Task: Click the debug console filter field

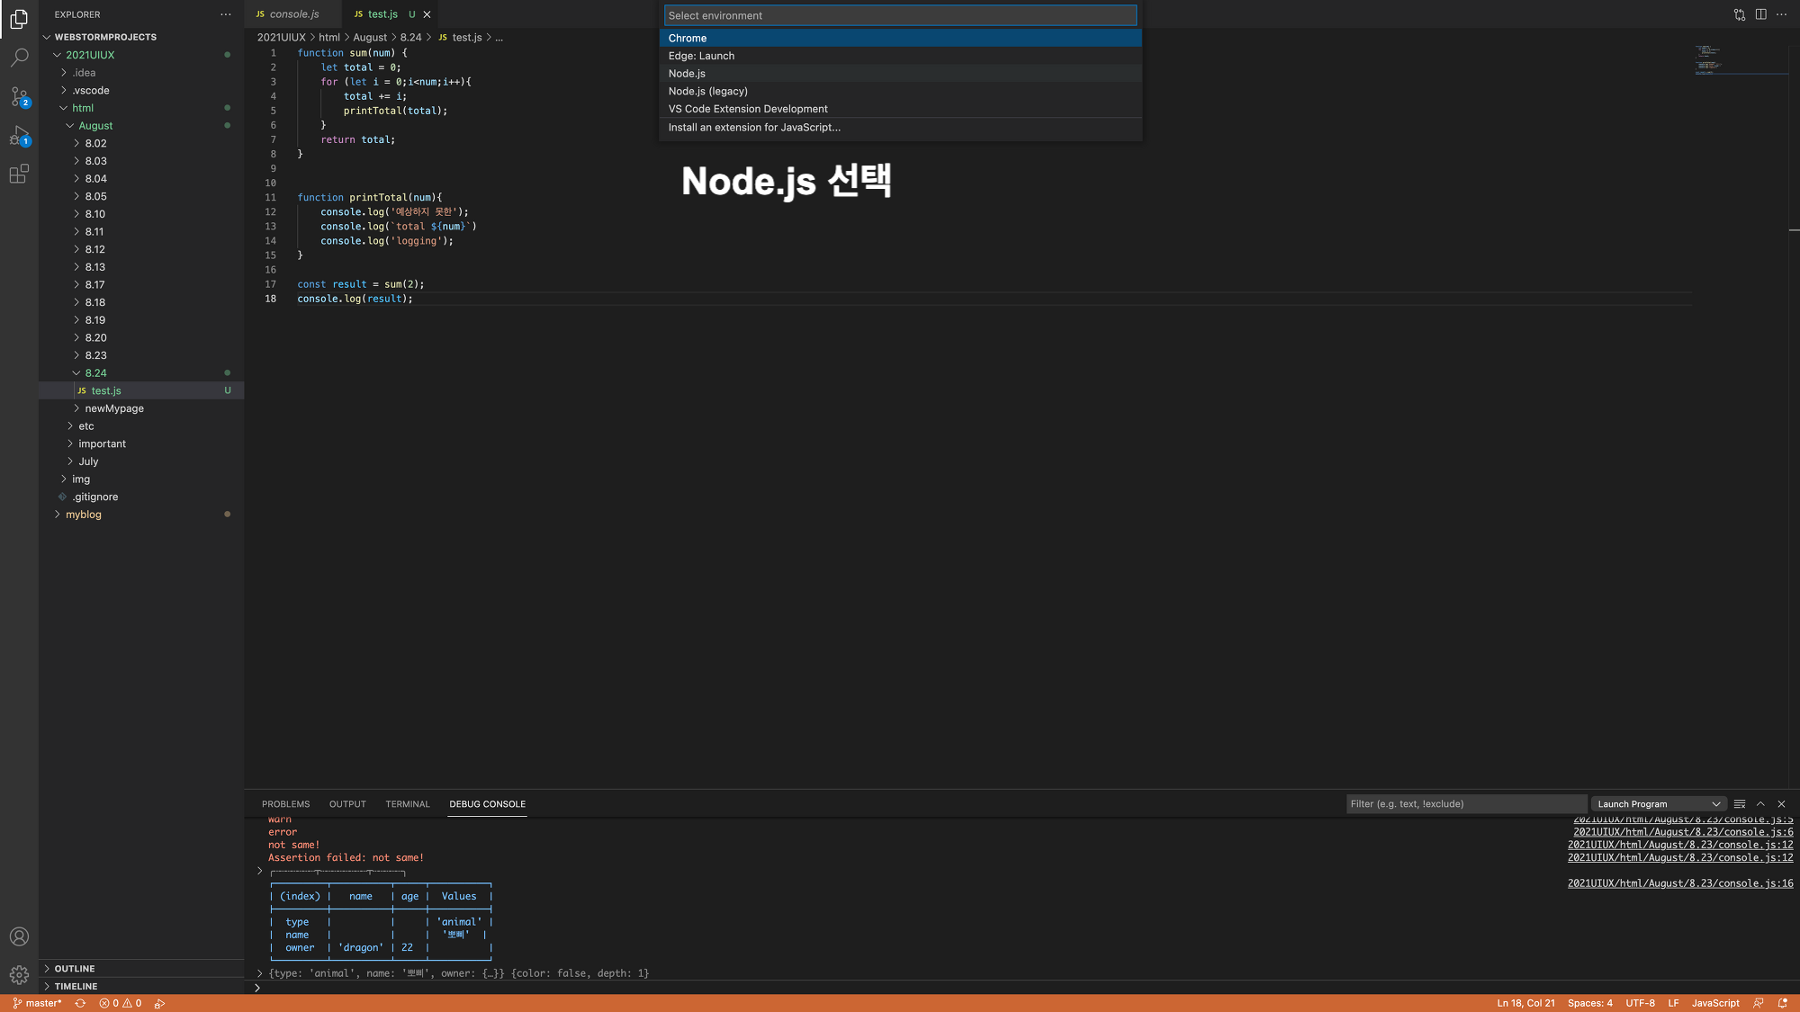Action: (x=1465, y=804)
